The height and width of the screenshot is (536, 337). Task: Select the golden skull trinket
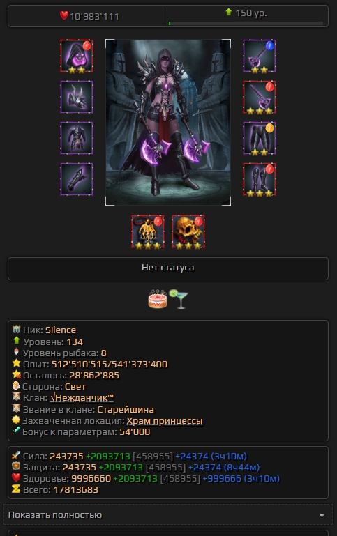[x=188, y=232]
